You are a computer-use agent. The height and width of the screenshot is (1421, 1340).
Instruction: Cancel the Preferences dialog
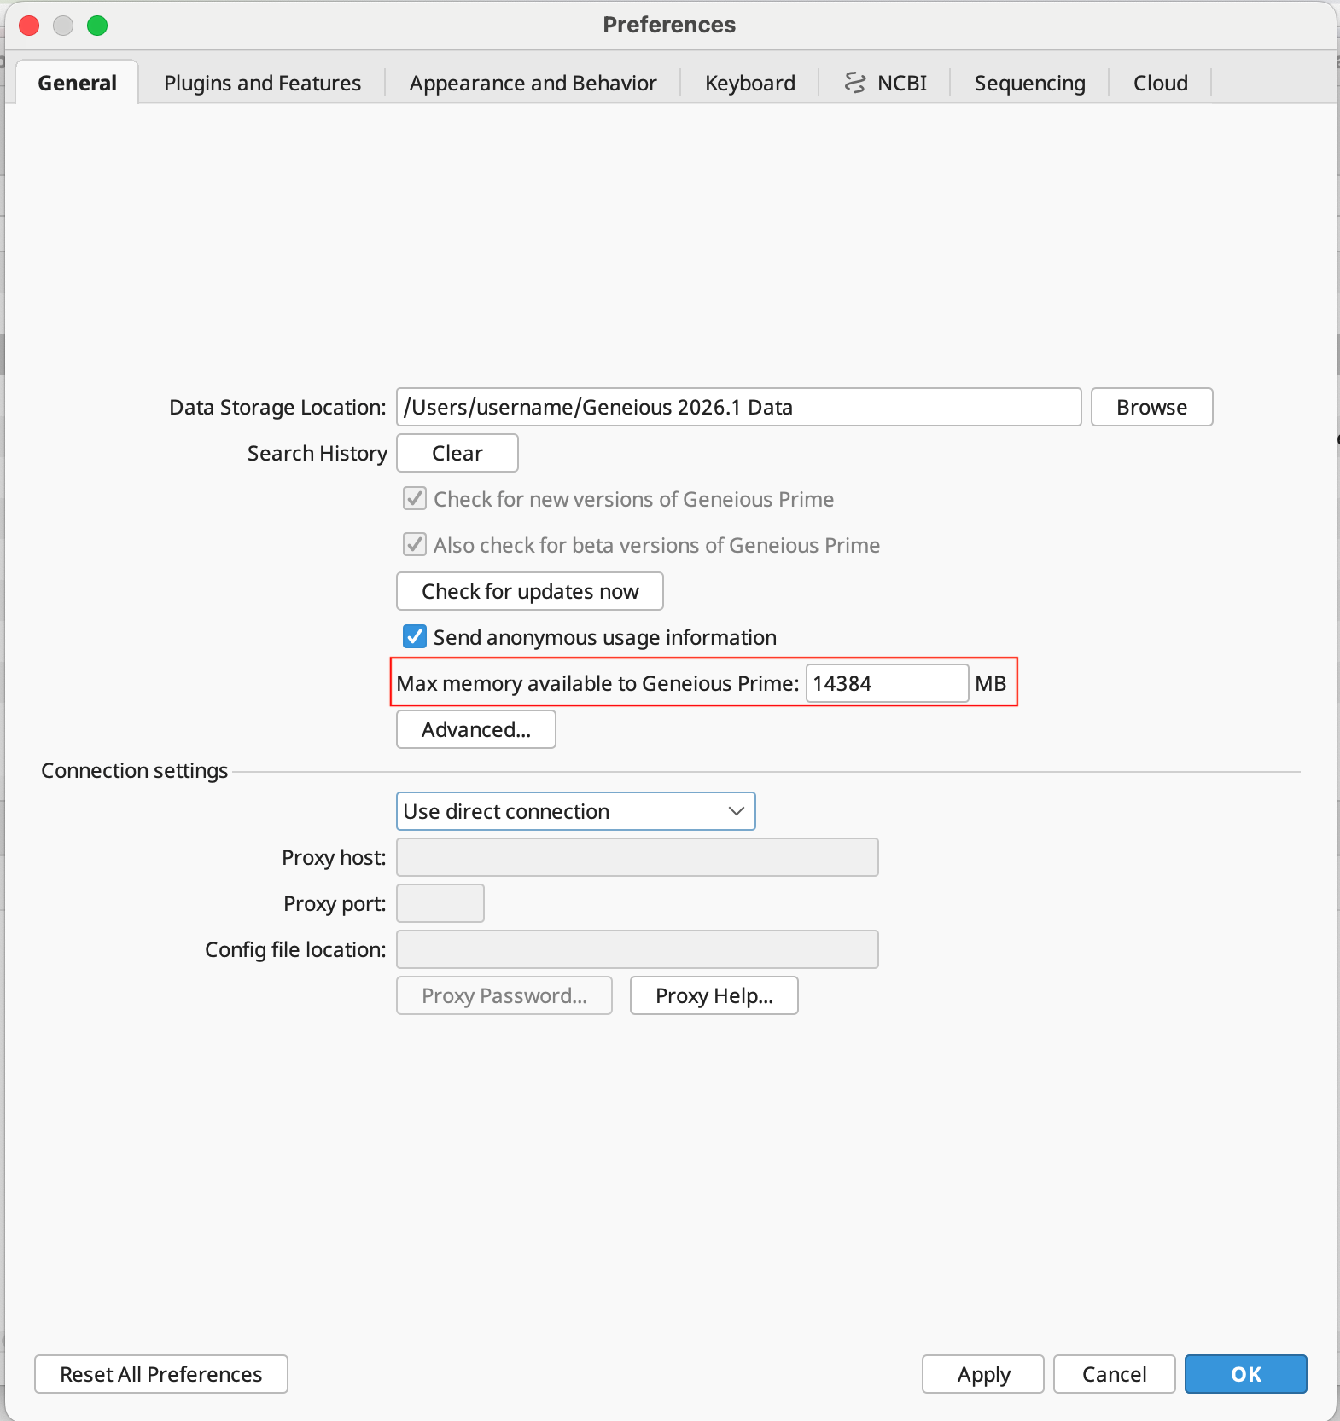click(x=1114, y=1374)
